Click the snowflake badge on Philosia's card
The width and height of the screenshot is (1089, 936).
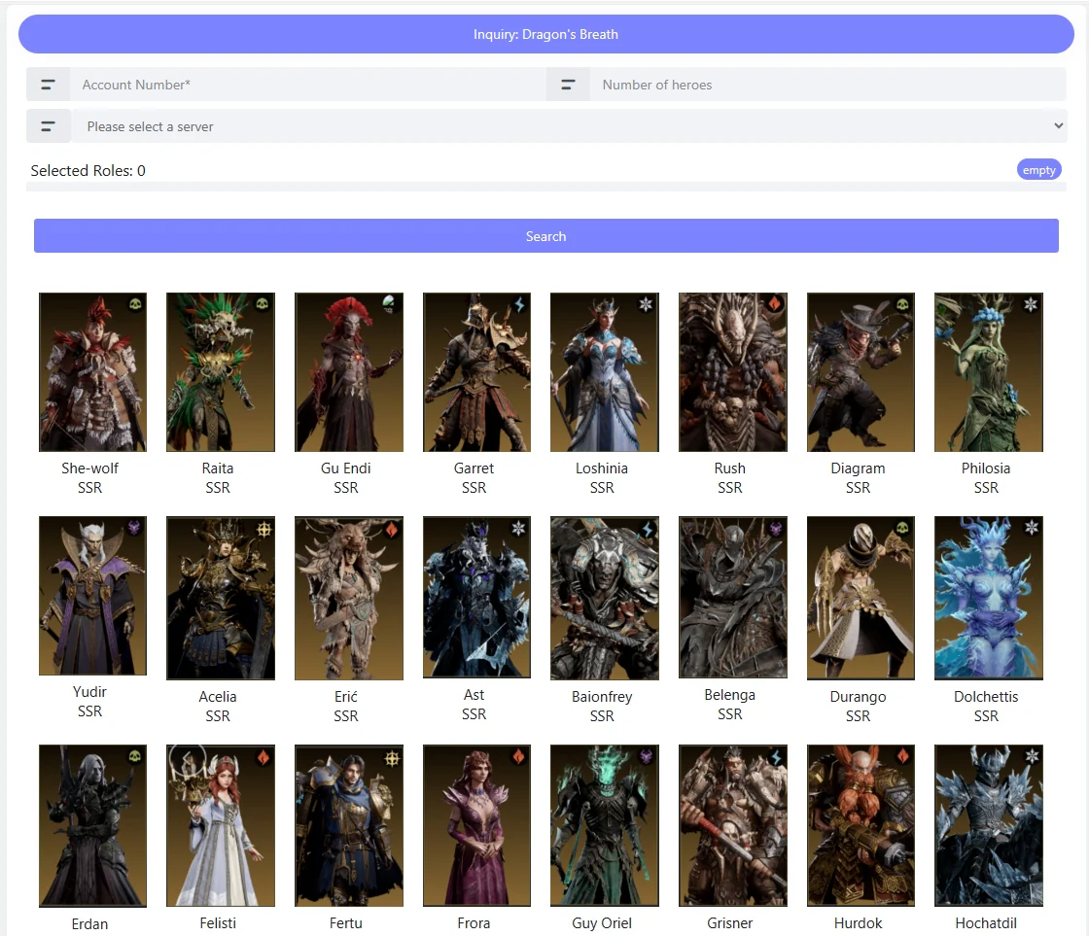coord(1033,302)
